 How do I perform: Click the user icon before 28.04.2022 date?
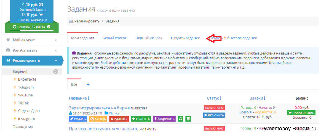71,113
